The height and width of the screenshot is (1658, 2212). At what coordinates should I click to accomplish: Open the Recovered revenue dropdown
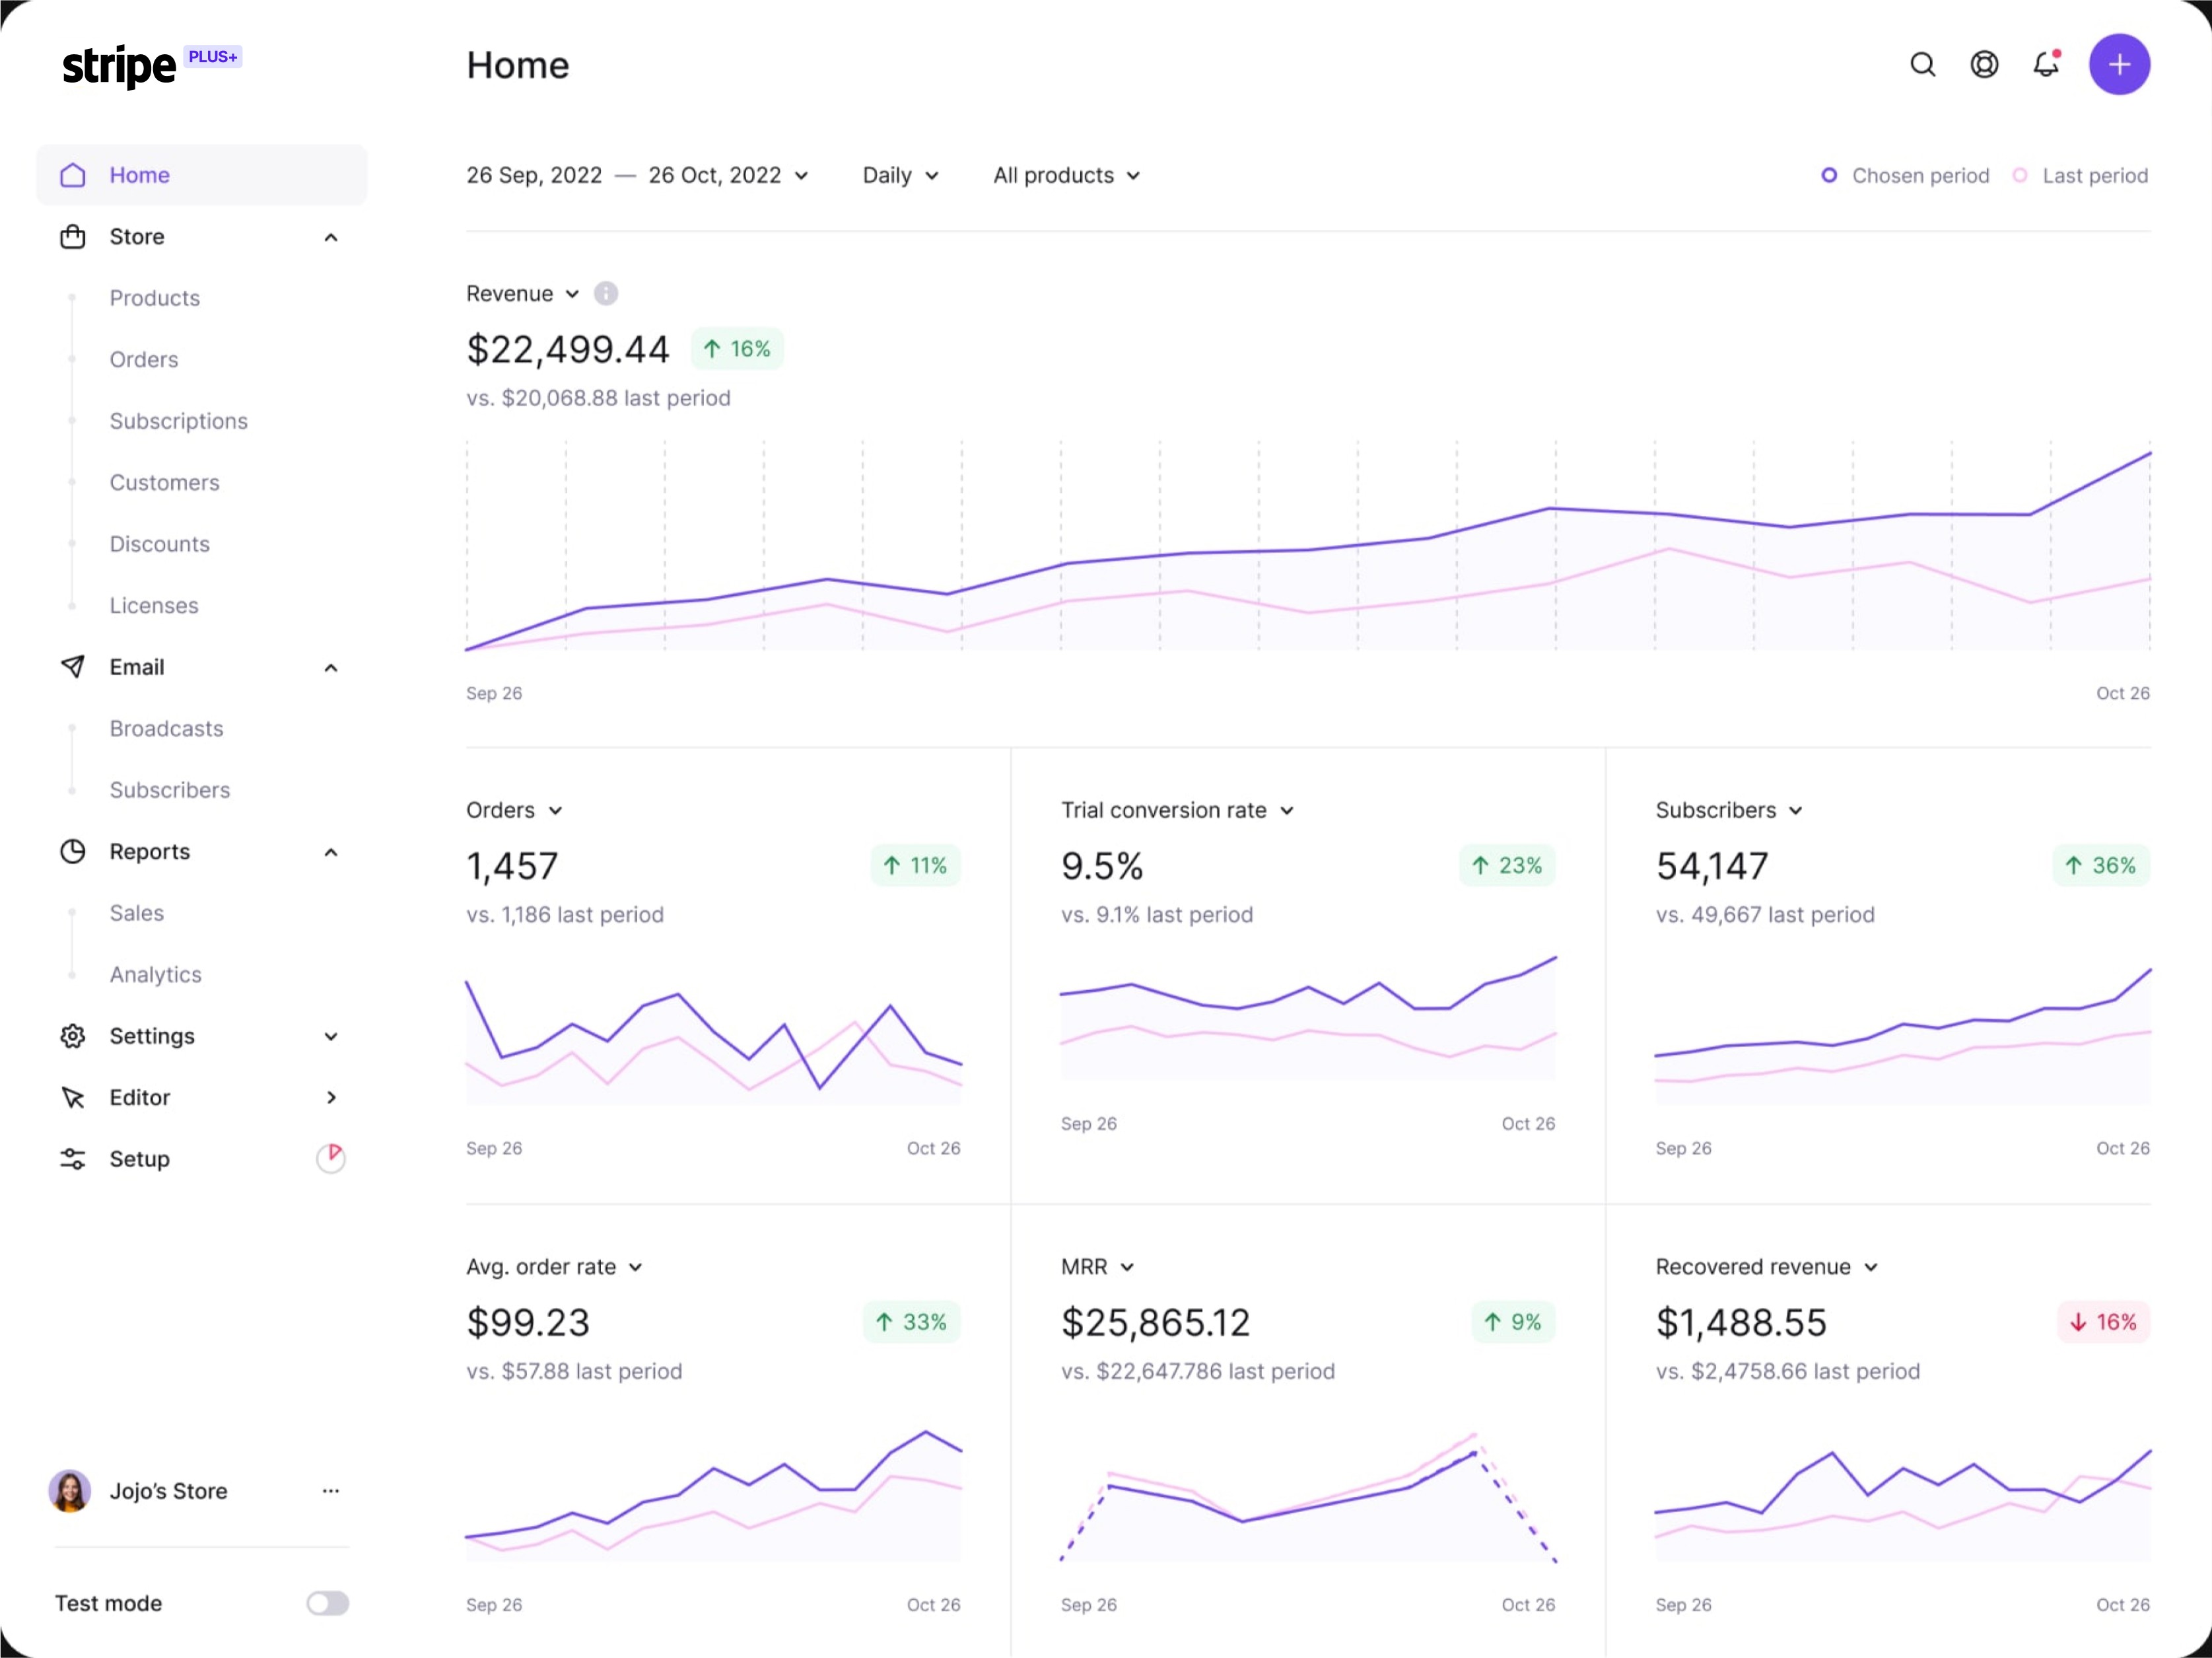(x=1766, y=1267)
